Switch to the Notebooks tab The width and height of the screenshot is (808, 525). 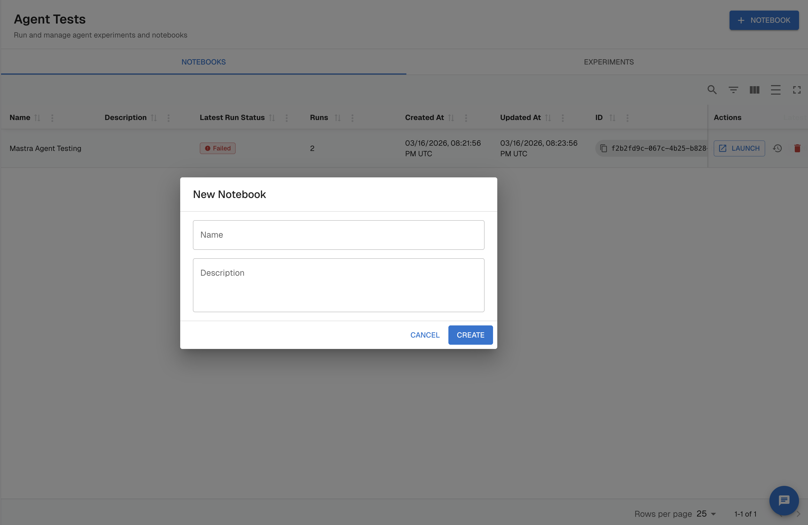tap(203, 62)
